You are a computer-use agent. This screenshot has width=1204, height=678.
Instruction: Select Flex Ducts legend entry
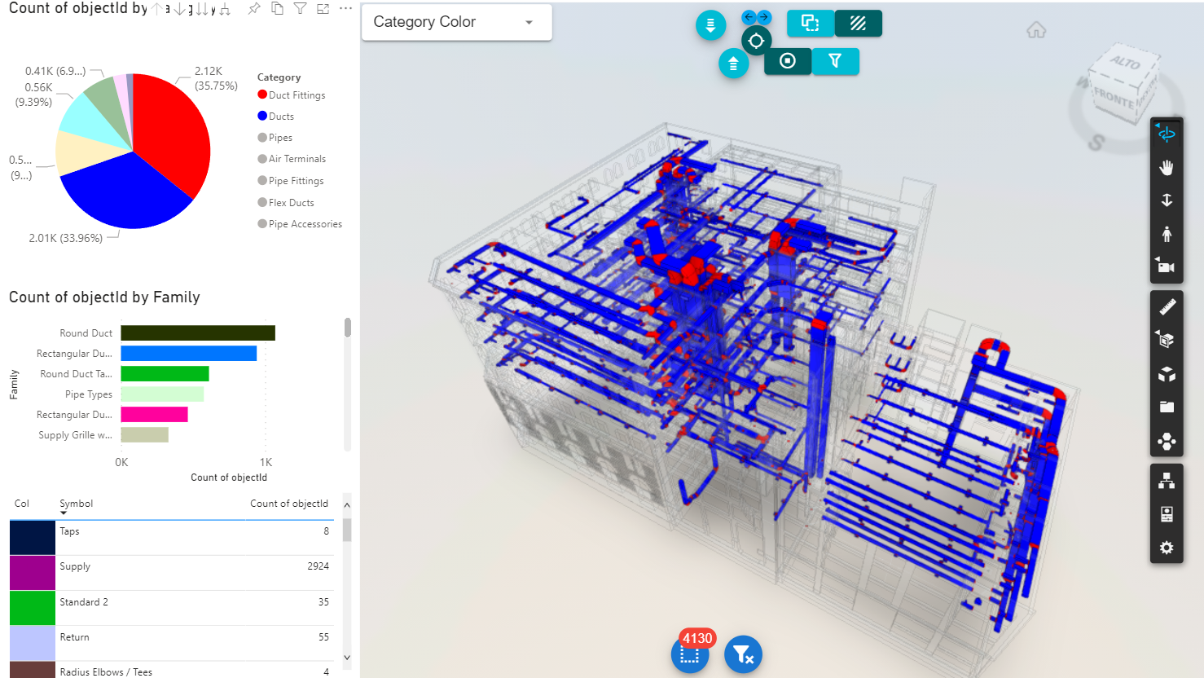286,203
